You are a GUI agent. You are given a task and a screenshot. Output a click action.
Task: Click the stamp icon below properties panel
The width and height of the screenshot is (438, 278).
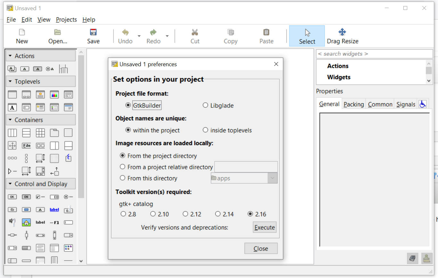coord(426,258)
